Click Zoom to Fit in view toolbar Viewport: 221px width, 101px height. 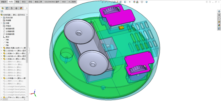(x=105, y=2)
